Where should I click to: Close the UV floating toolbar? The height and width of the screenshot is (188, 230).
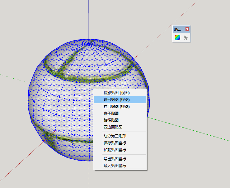tap(187, 29)
